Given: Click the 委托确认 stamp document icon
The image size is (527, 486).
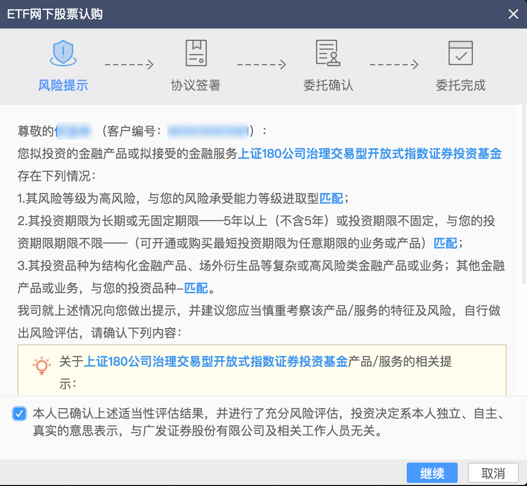Looking at the screenshot, I should click(328, 53).
